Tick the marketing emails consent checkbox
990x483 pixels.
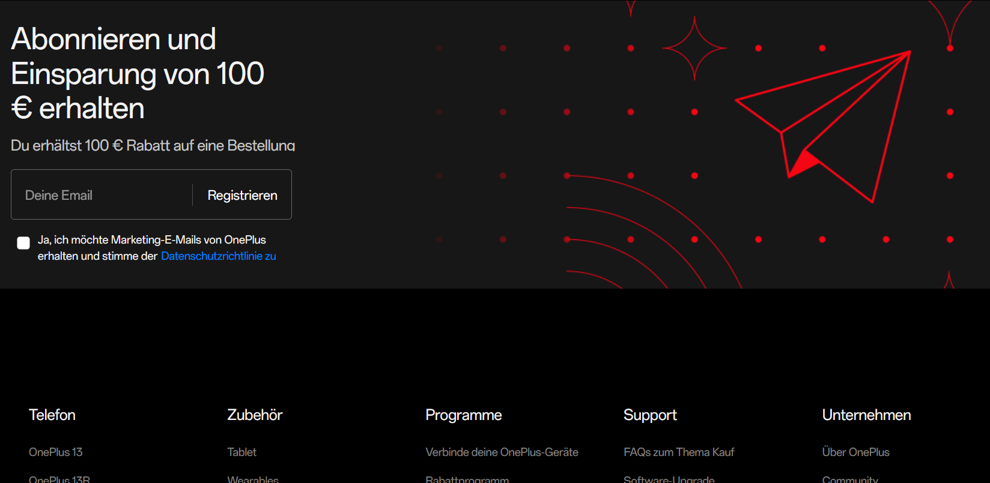tap(23, 242)
